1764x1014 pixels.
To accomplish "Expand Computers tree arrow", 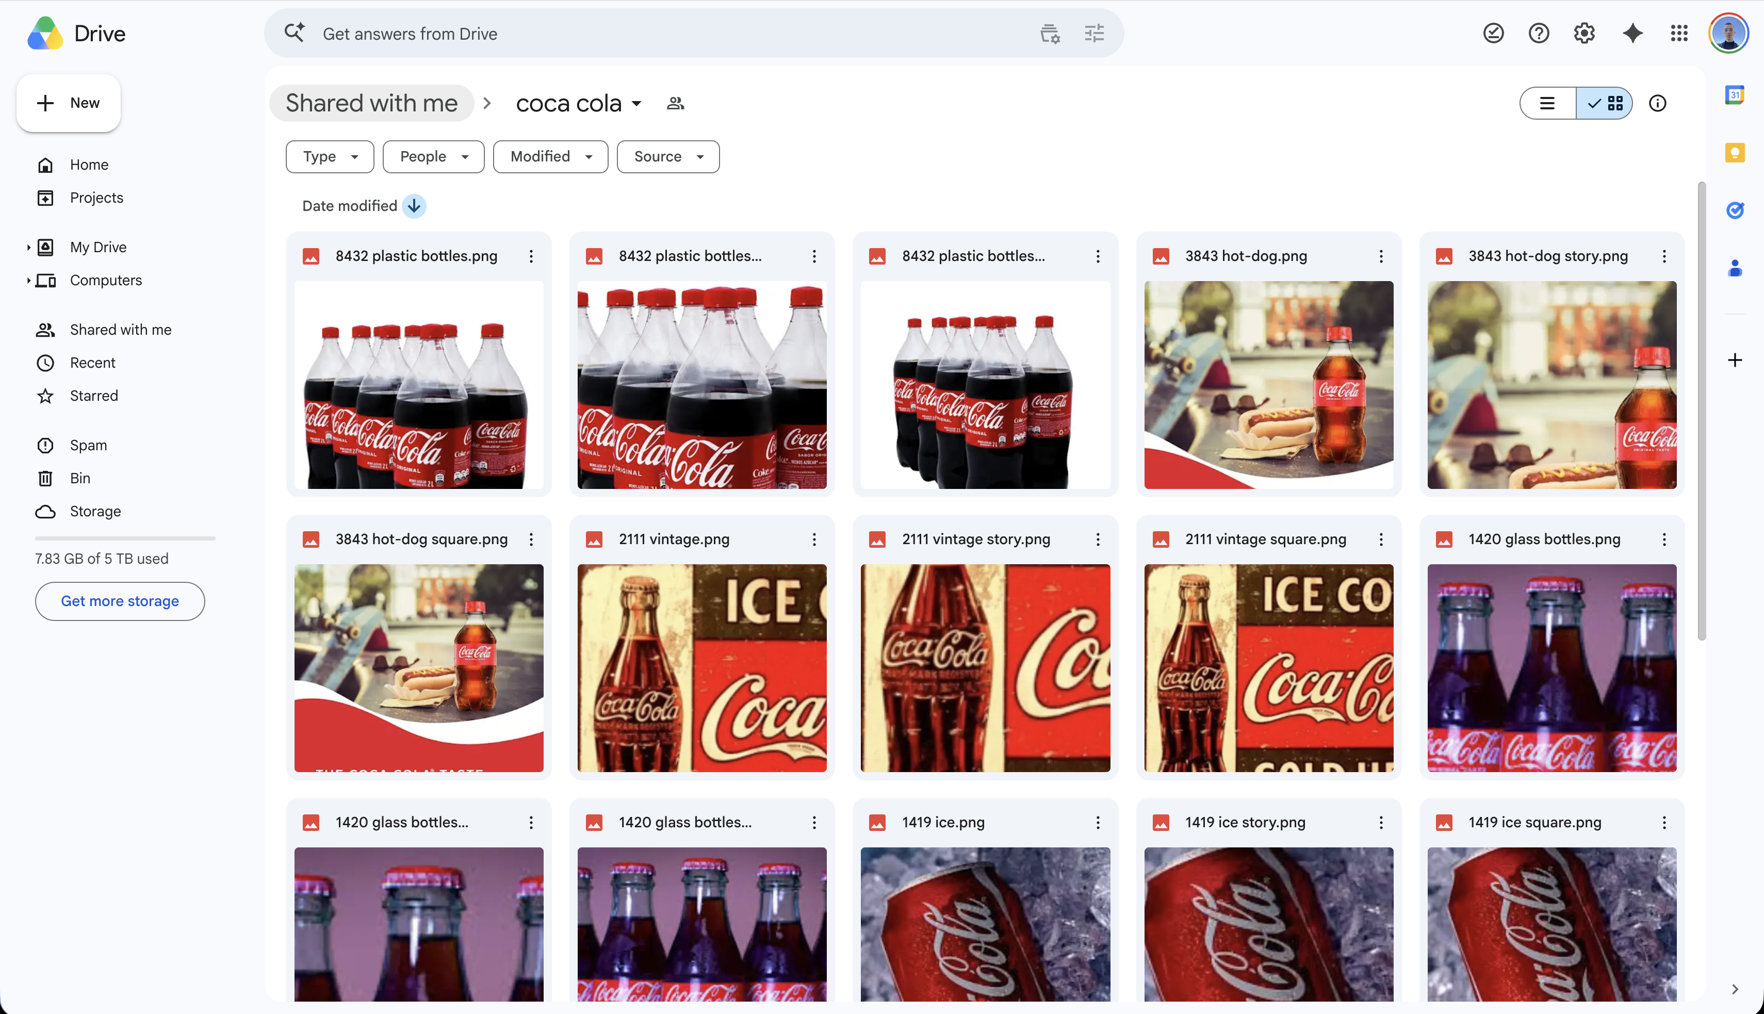I will (28, 280).
